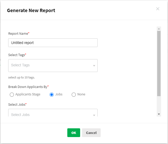
Task: Click the Generate New Report title
Action: click(x=31, y=11)
